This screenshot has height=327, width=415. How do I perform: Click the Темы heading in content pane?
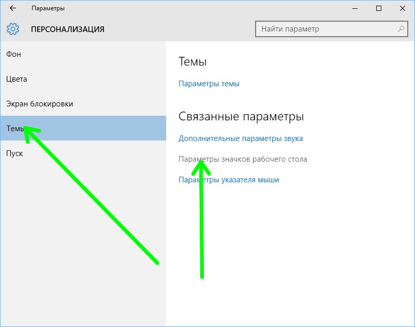tap(192, 62)
